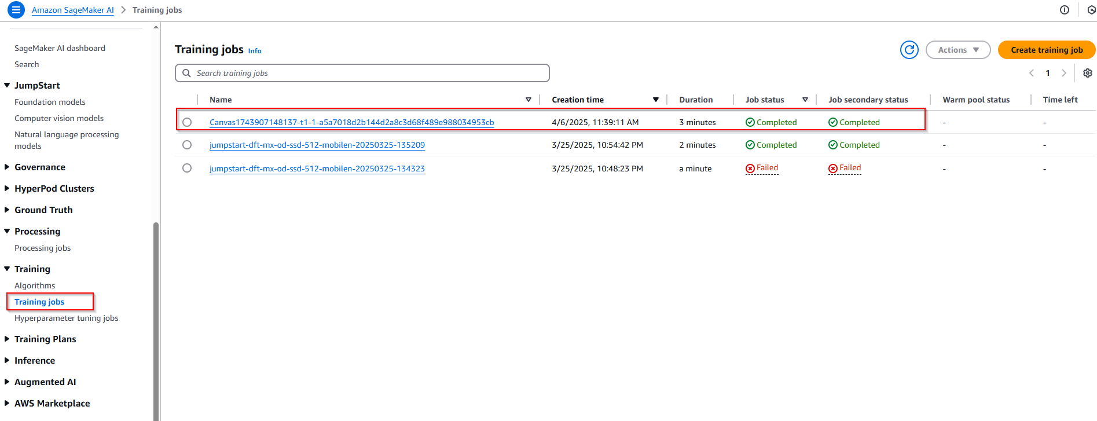
Task: Collapse the Training section
Action: (7, 269)
